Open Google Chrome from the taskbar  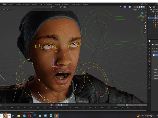tap(24, 116)
